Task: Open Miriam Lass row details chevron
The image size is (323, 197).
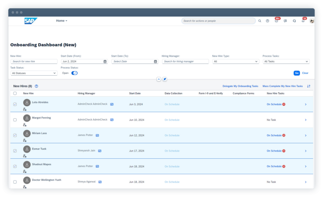Action: [306, 136]
